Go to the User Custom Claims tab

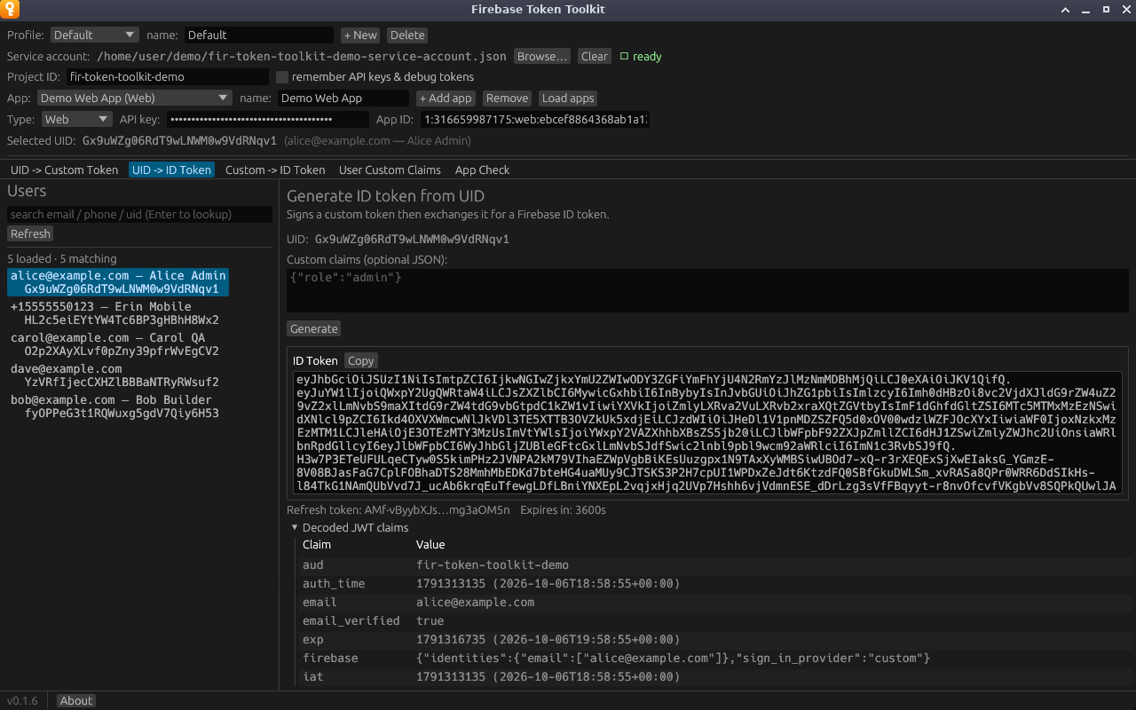click(x=390, y=170)
